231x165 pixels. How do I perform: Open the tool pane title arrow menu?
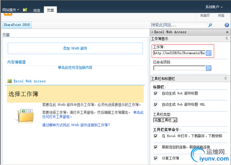[x=152, y=32]
